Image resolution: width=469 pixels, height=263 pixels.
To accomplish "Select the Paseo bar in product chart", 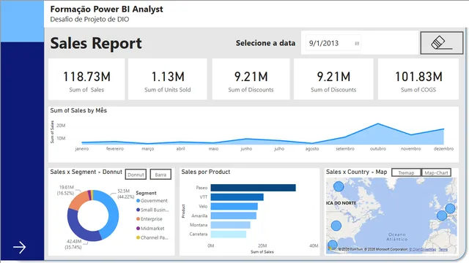I will (x=253, y=188).
